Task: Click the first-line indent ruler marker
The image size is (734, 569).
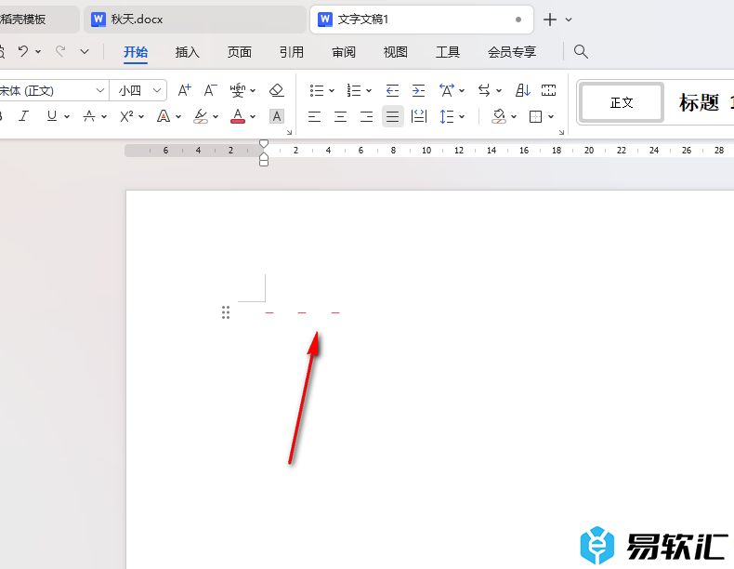Action: click(264, 143)
